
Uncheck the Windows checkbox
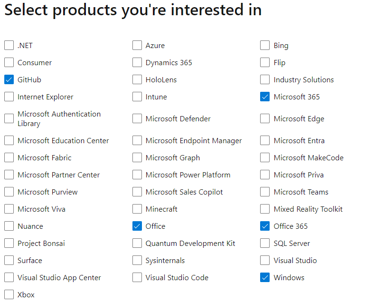(265, 278)
